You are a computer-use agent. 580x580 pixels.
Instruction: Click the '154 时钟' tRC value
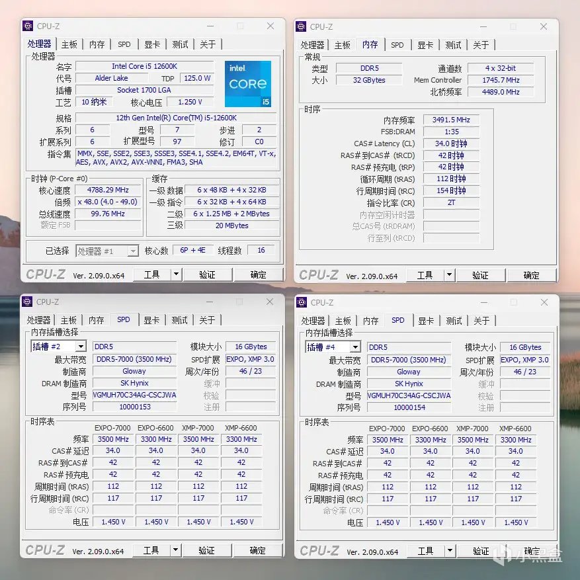tap(451, 190)
